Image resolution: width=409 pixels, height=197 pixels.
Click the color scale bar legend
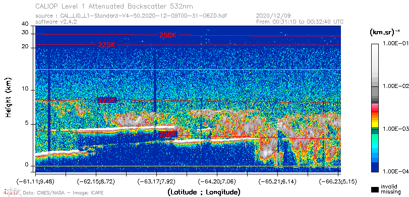pyautogui.click(x=375, y=108)
